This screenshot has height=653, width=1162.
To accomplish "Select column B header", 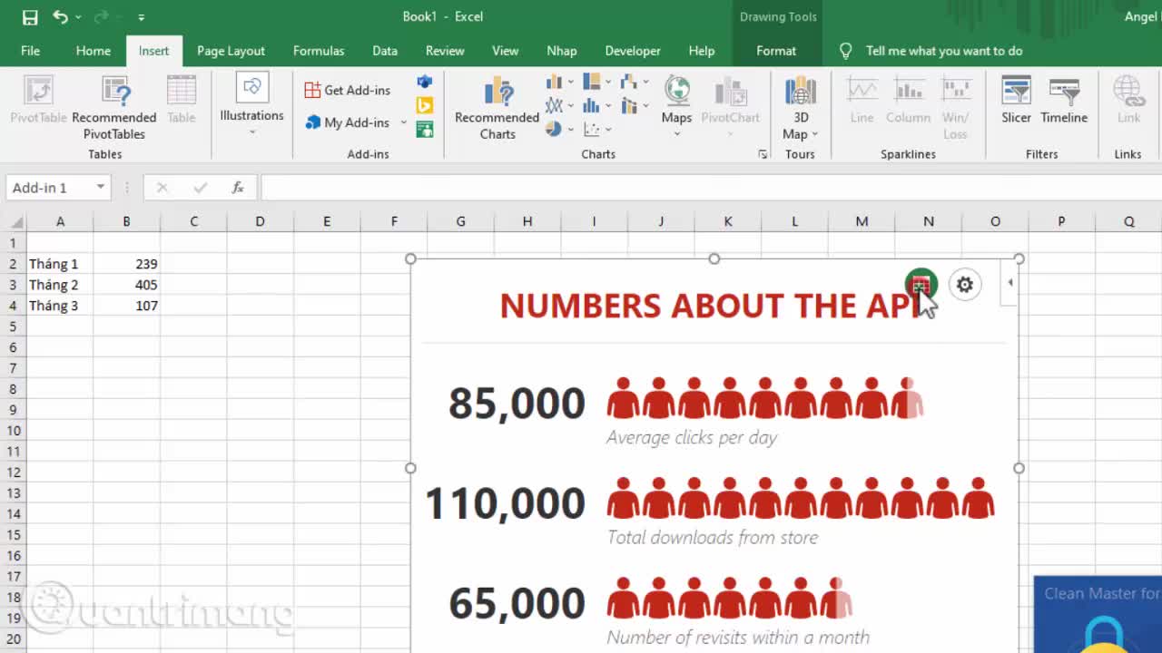I will point(126,221).
